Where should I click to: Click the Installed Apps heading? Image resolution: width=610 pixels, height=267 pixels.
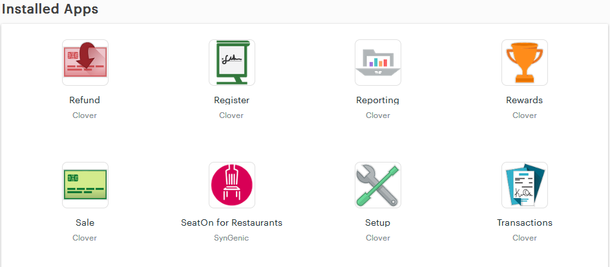[x=50, y=9]
